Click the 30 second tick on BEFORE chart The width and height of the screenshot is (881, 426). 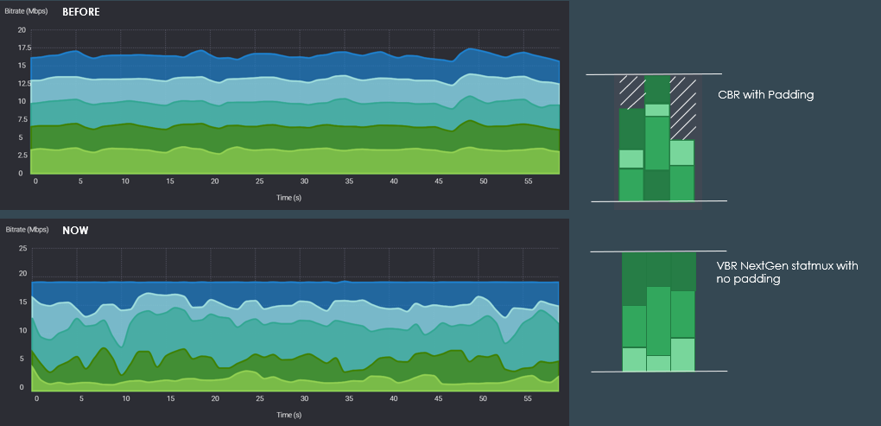coord(304,182)
